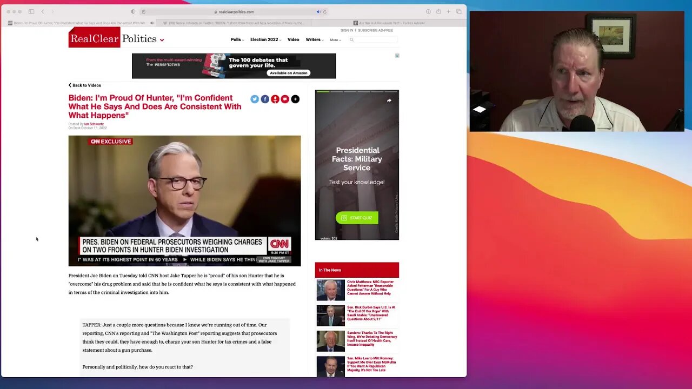Mute audio via address bar speaker icon
Screen dimensions: 692x389
318,11
